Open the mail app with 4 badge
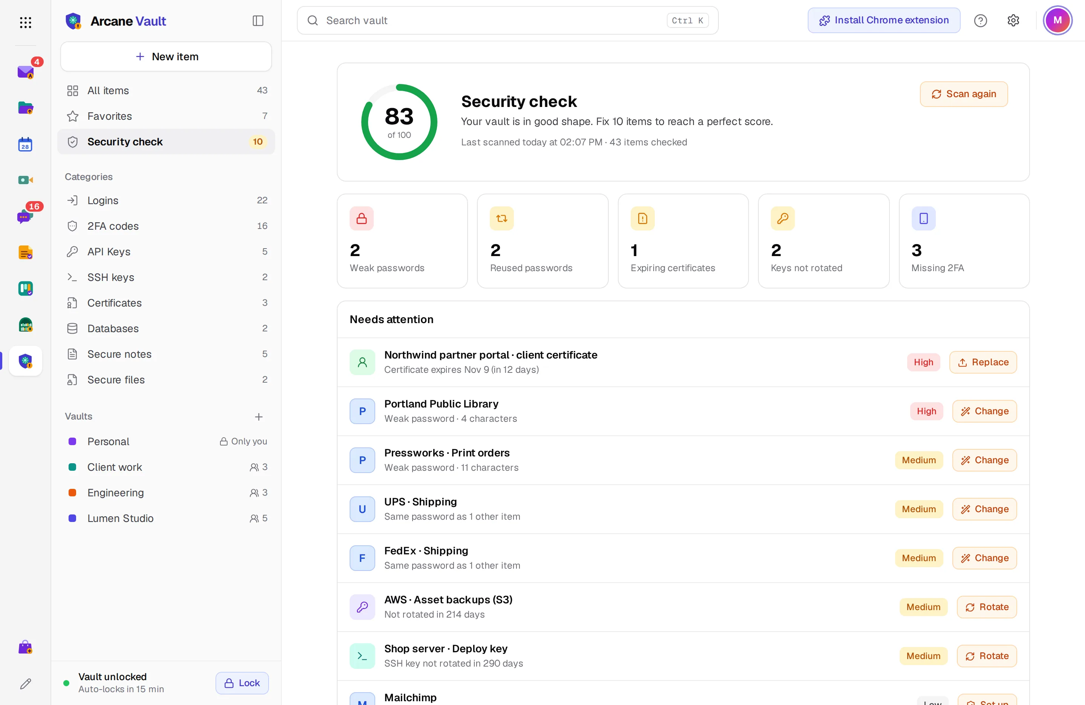Screen dimensions: 1085x705 coord(26,72)
